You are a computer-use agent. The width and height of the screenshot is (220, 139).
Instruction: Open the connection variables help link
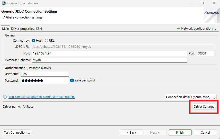[x=42, y=97]
